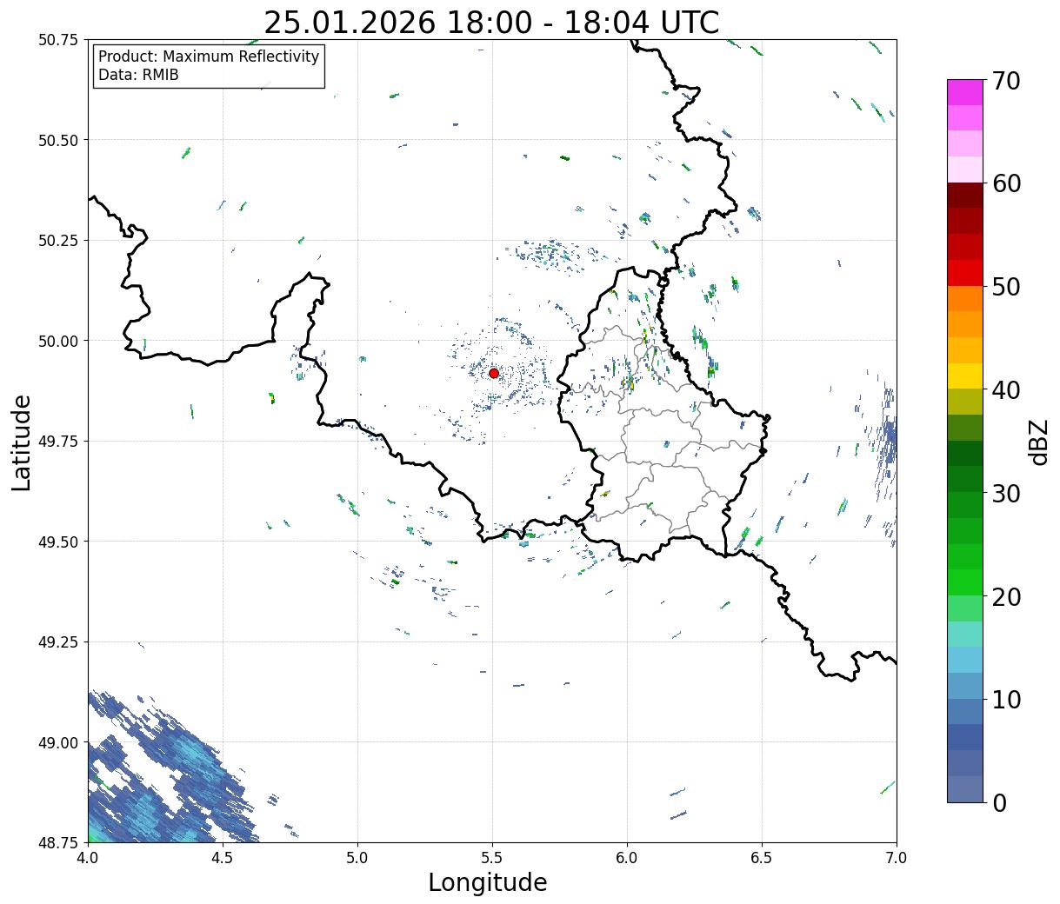The width and height of the screenshot is (1060, 904).
Task: Click the latitude tick label "49.00"
Action: (57, 742)
